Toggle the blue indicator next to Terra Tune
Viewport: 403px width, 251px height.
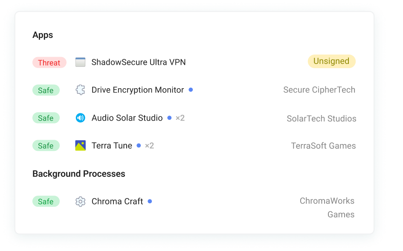(x=138, y=145)
